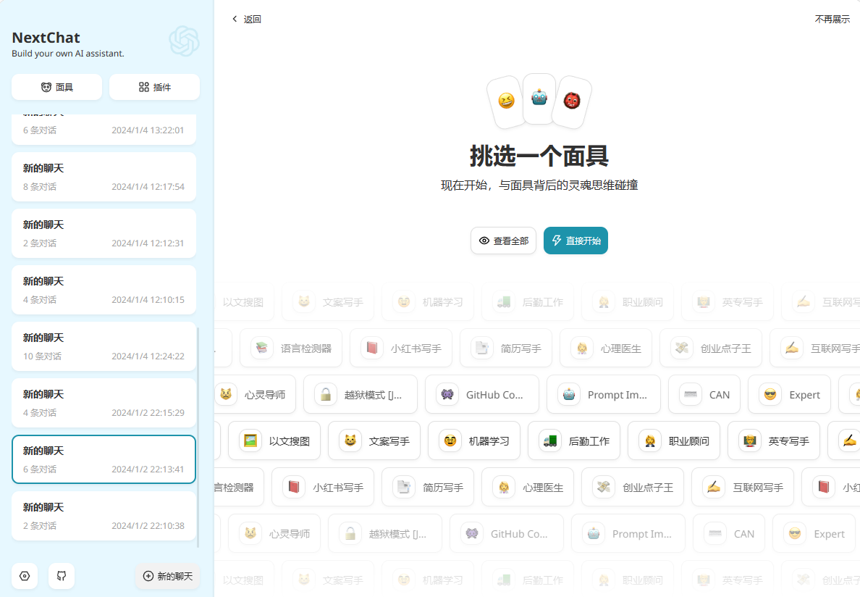This screenshot has height=597, width=860.
Task: Open settings via the hexagon icon
Action: coord(25,576)
